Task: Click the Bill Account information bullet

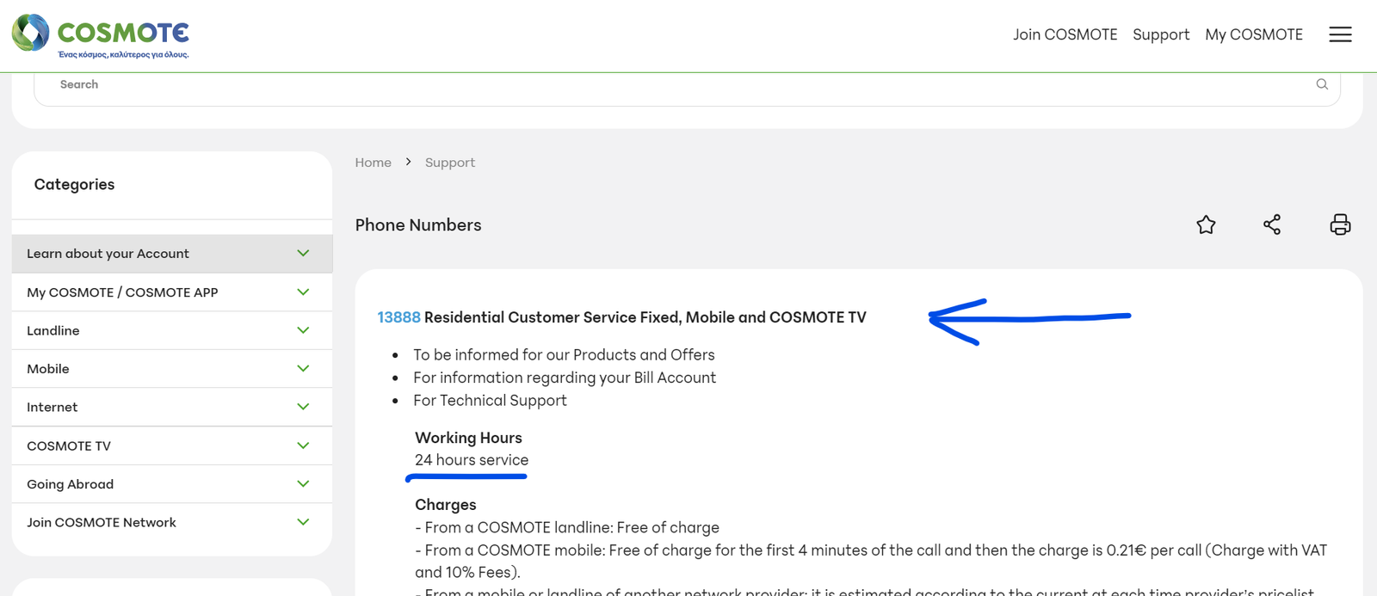Action: click(x=565, y=378)
